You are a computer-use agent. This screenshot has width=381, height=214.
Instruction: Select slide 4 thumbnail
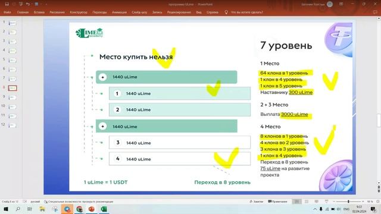(13, 51)
